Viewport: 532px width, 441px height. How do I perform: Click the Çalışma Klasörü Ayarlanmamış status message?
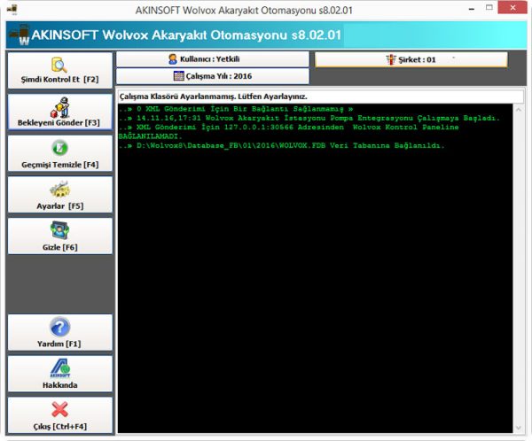[x=214, y=97]
